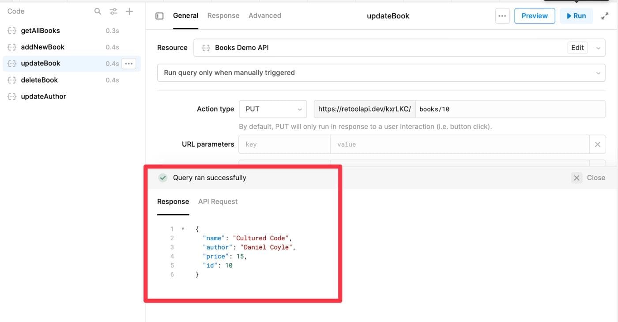This screenshot has height=322, width=618.
Task: Click the code icon beside deleteBook
Action: 11,80
